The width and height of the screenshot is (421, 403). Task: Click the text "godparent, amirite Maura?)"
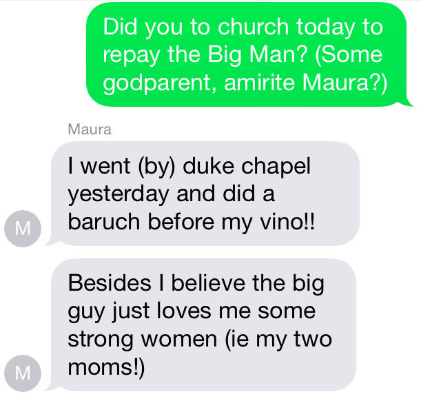coord(245,83)
